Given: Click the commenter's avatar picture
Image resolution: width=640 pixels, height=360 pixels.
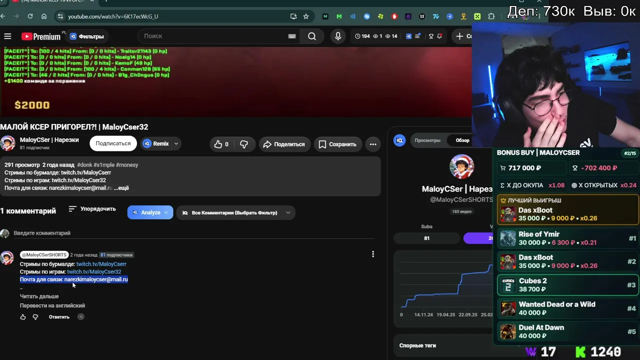Looking at the screenshot, I should tap(7, 257).
